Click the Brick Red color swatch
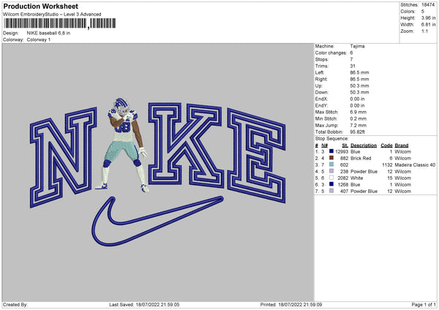Screen dimensions: 439x310 pos(331,158)
